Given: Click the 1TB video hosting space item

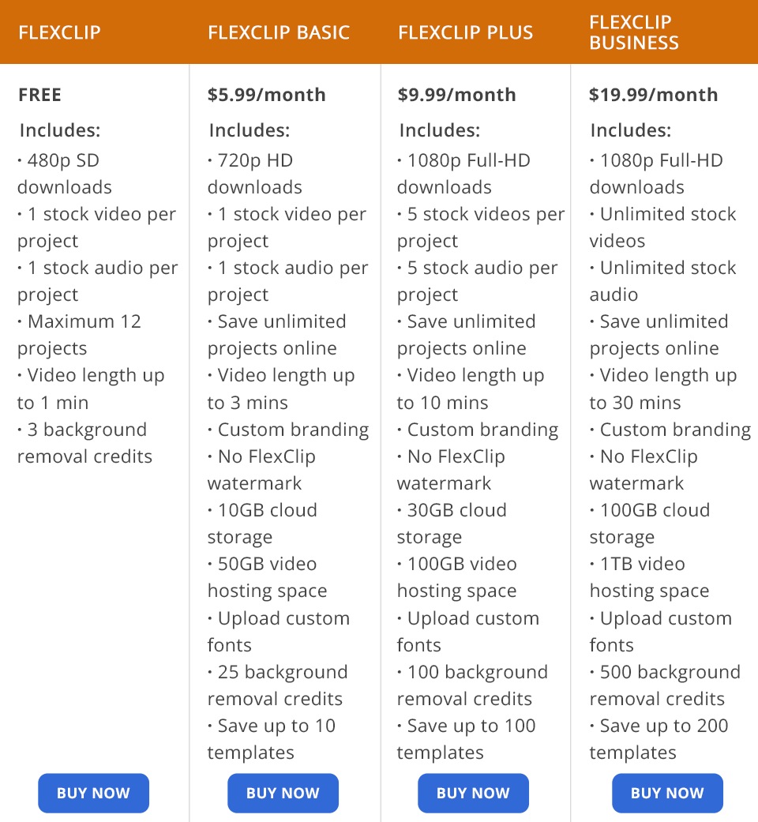Looking at the screenshot, I should coord(649,577).
